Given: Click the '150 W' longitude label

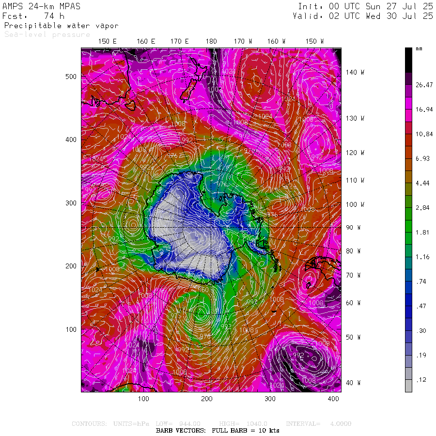Looking at the screenshot, I should point(314,41).
